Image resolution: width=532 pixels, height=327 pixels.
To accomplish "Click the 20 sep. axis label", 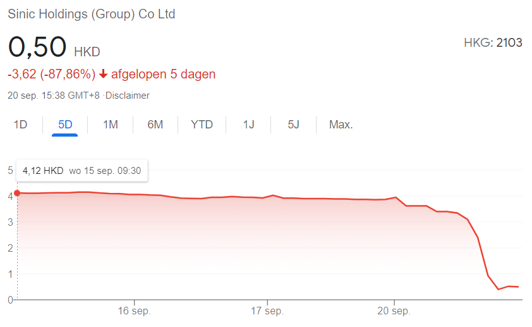I will click(x=394, y=312).
